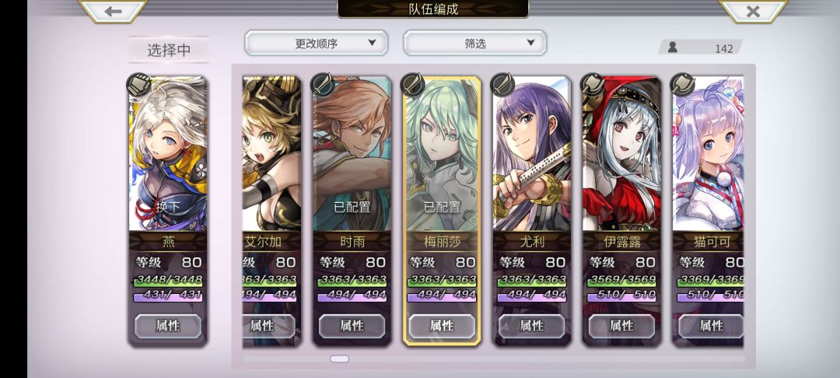Tap the weapon type icon on 燕's card
The height and width of the screenshot is (378, 840).
click(x=138, y=85)
